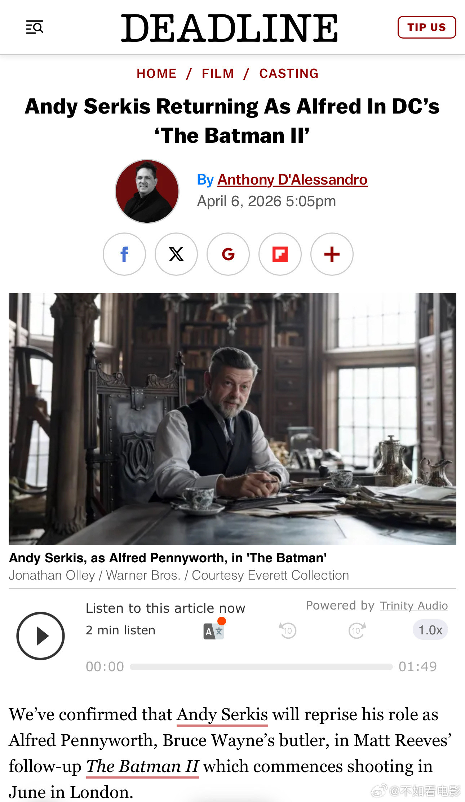This screenshot has height=802, width=465.
Task: Change playback speed from 1.0x
Action: [x=430, y=630]
